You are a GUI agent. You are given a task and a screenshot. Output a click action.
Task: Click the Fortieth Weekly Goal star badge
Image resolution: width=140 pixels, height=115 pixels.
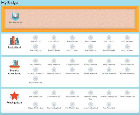coord(127,93)
